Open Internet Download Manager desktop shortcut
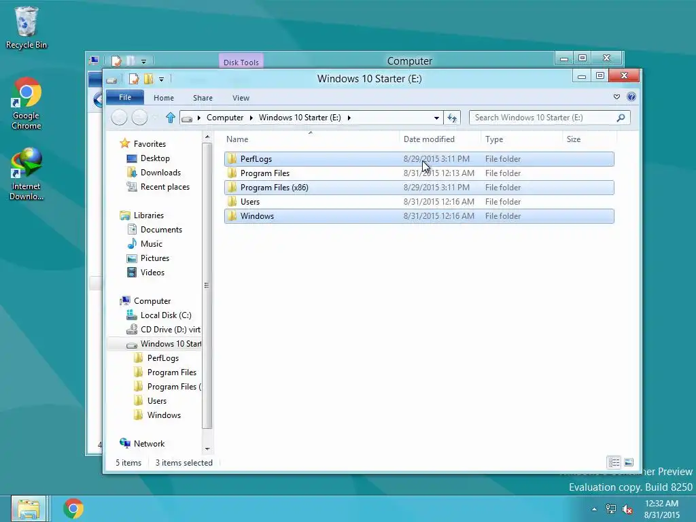 [x=27, y=175]
